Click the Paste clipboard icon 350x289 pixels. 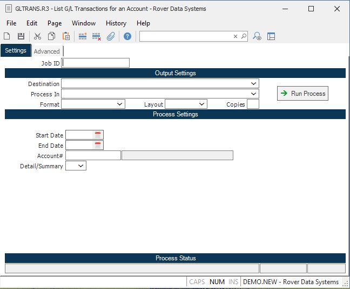click(66, 36)
